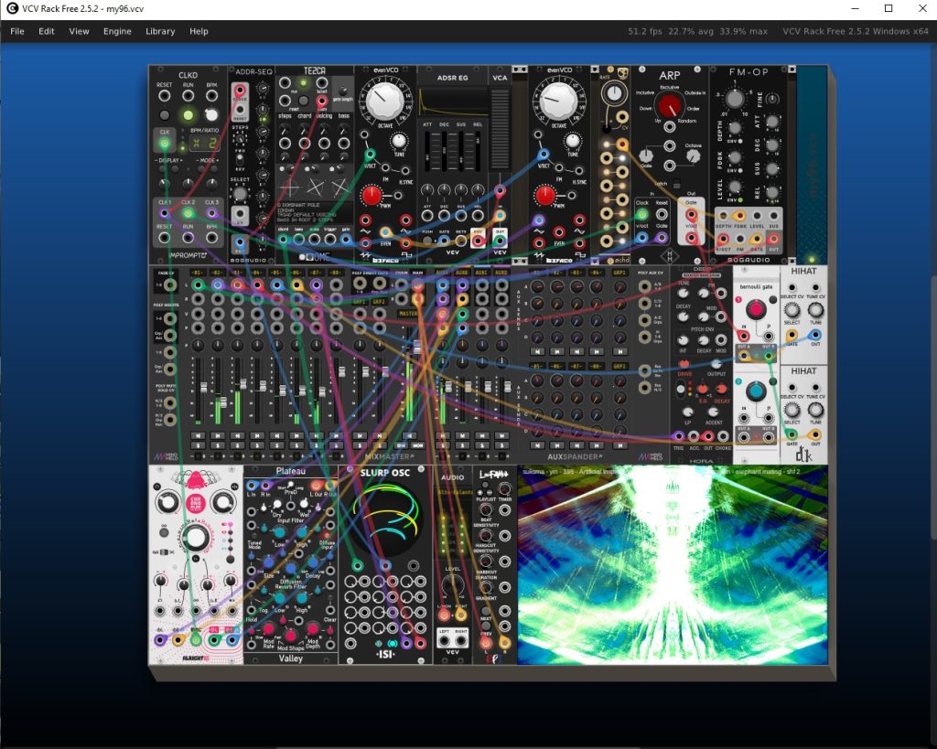Click the teal knob on lower bernoulli gate
Screen dimensions: 937x749
[755, 391]
